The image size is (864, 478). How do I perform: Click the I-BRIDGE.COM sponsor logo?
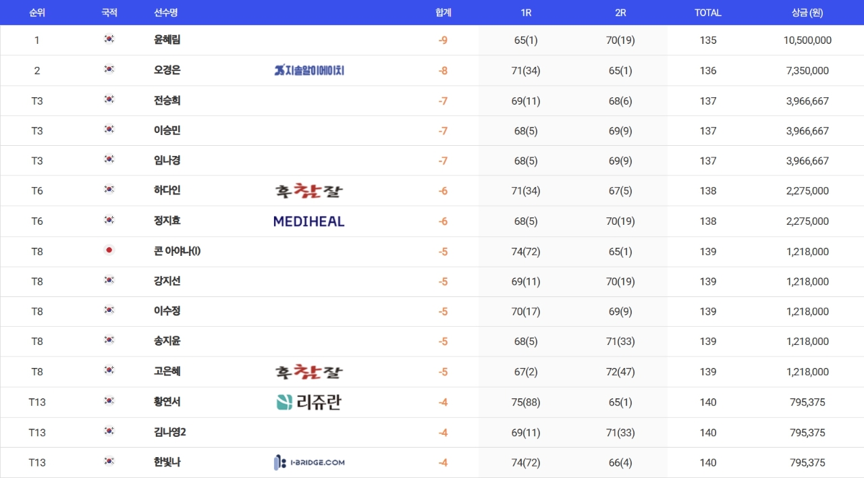tap(309, 462)
